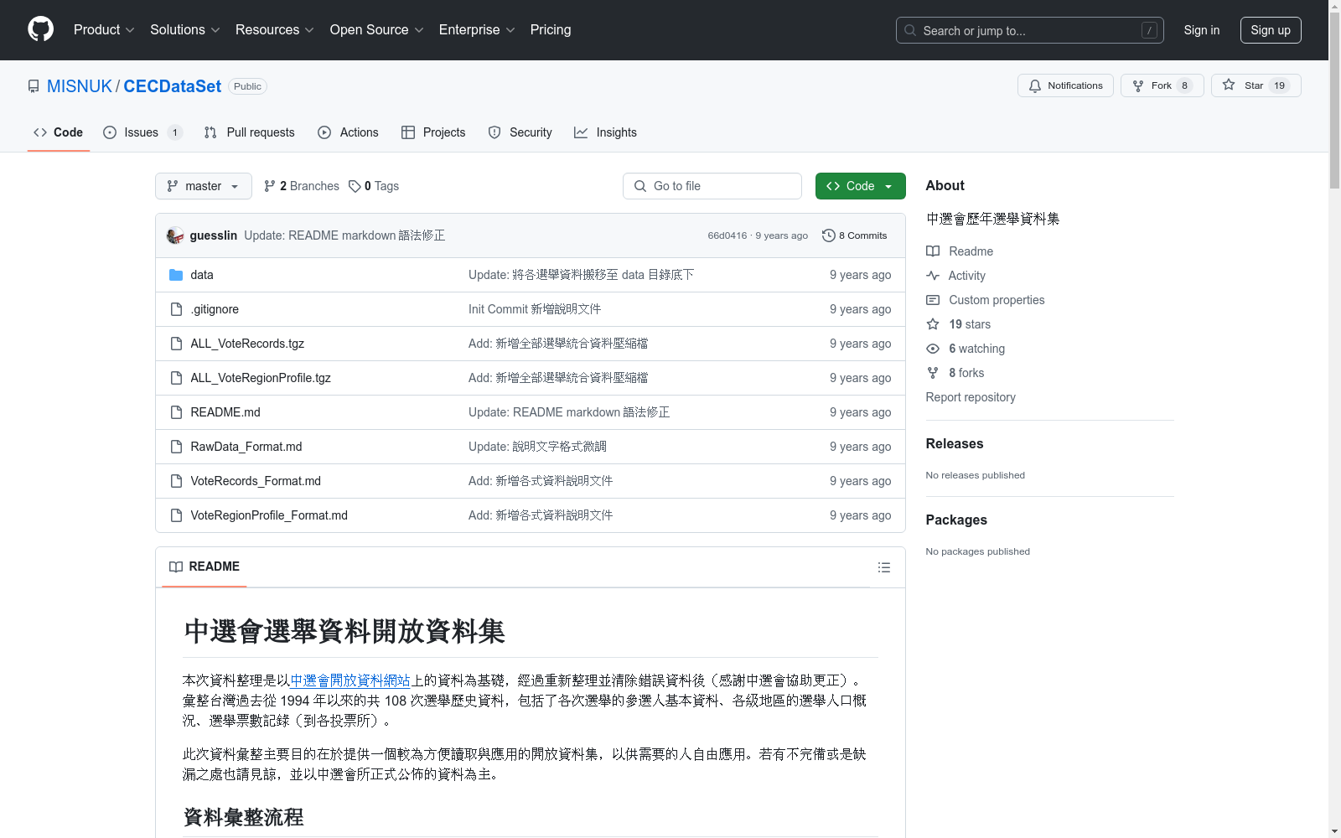Click the Custom properties icon
The width and height of the screenshot is (1341, 838).
click(933, 300)
